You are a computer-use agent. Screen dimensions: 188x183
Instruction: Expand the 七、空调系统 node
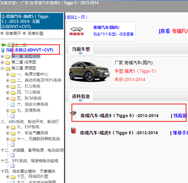click(8, 110)
